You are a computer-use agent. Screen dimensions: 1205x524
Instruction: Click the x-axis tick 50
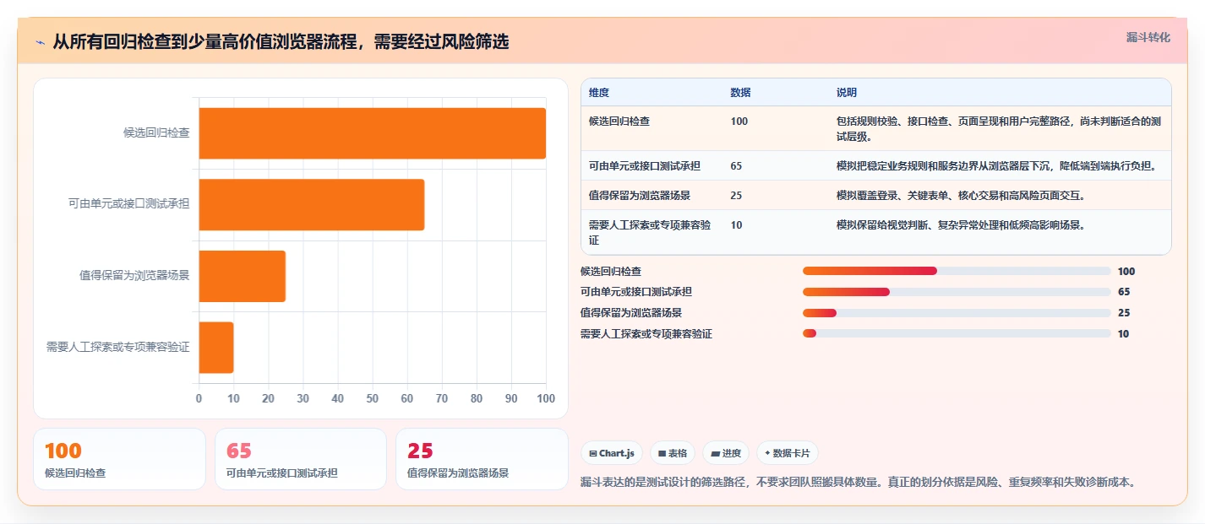tap(373, 398)
